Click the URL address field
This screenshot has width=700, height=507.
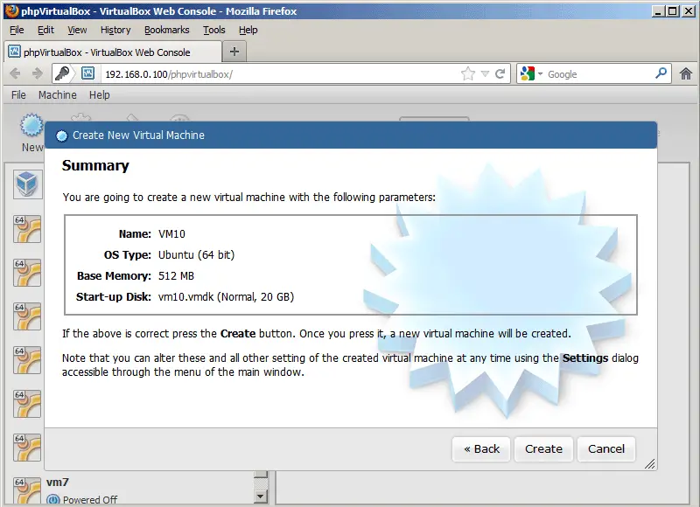[x=281, y=74]
